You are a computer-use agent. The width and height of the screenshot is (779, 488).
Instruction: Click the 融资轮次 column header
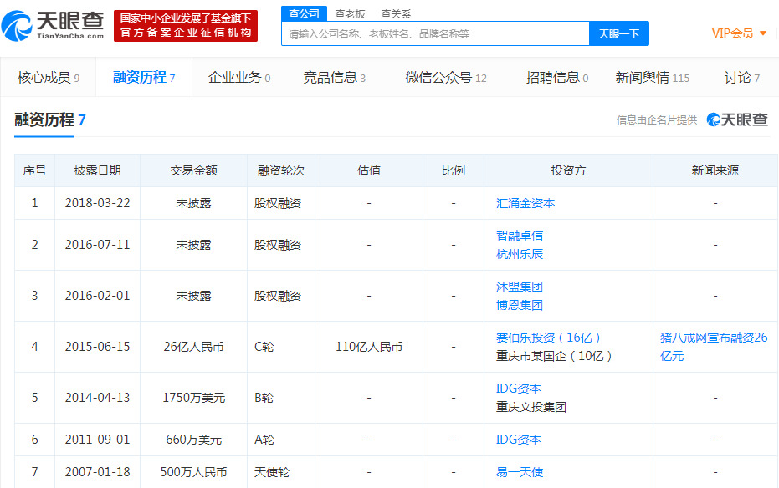click(x=281, y=170)
